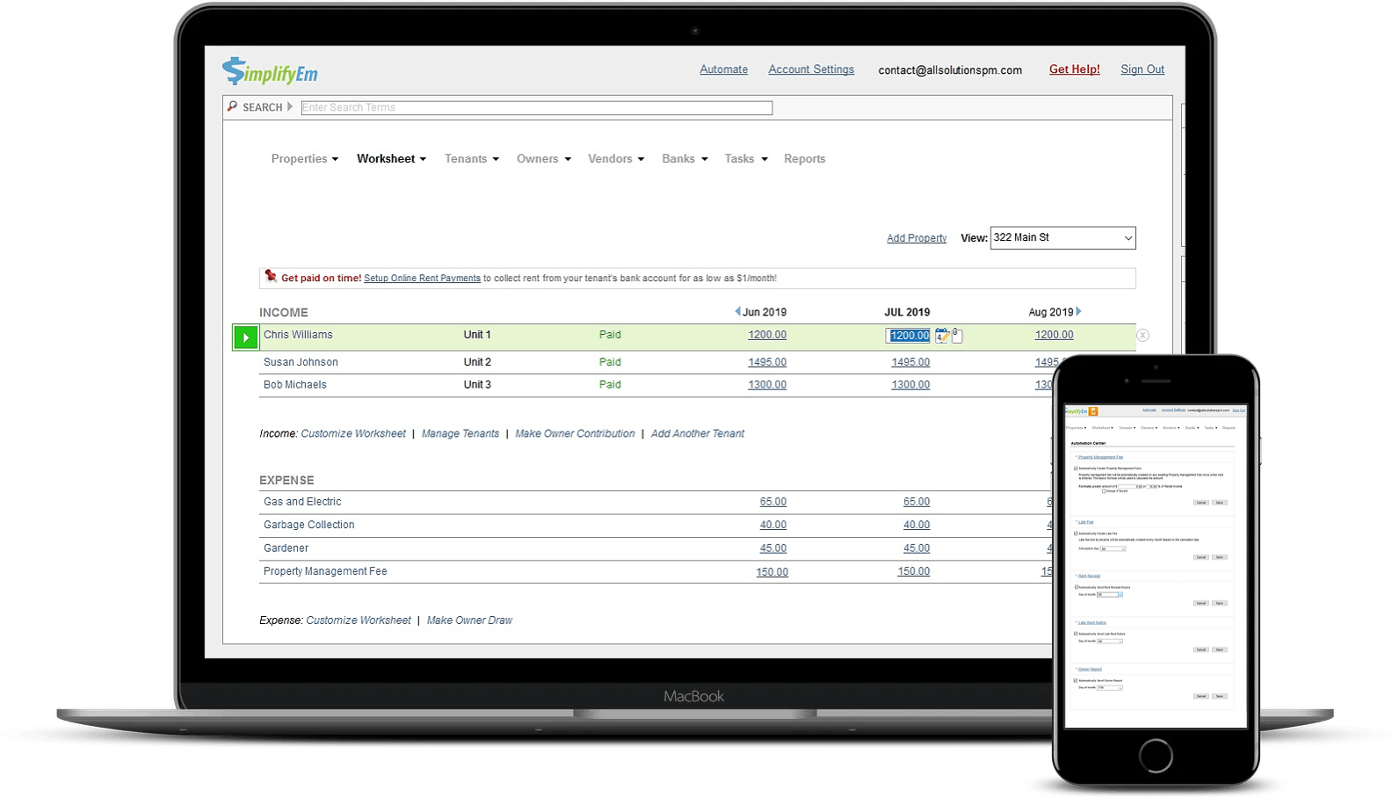Viewport: 1392px width, 798px height.
Task: Click the green play arrow beside Chris Williams
Action: coord(245,337)
